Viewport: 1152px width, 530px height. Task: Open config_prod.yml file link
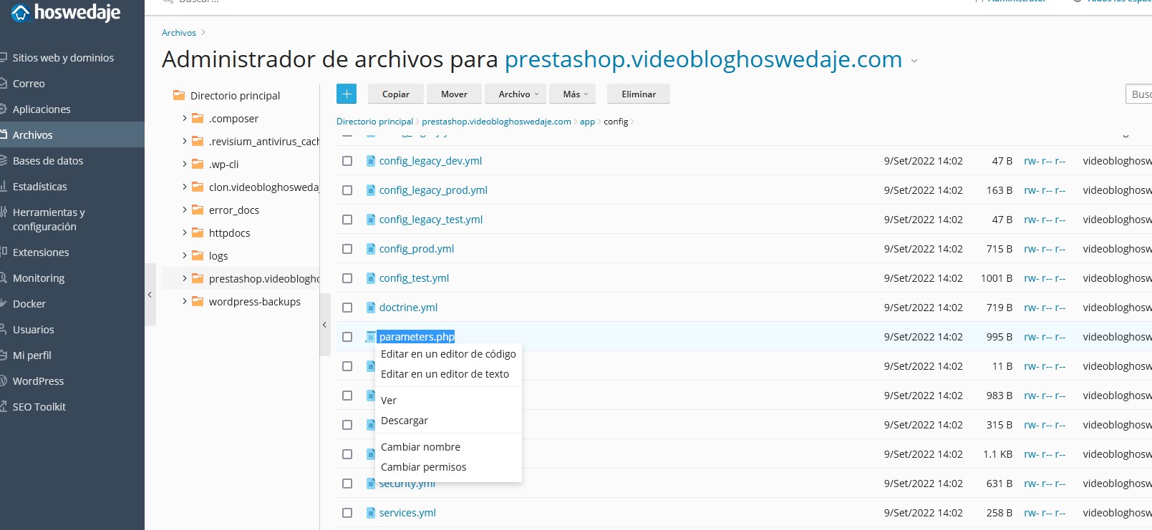(x=417, y=249)
